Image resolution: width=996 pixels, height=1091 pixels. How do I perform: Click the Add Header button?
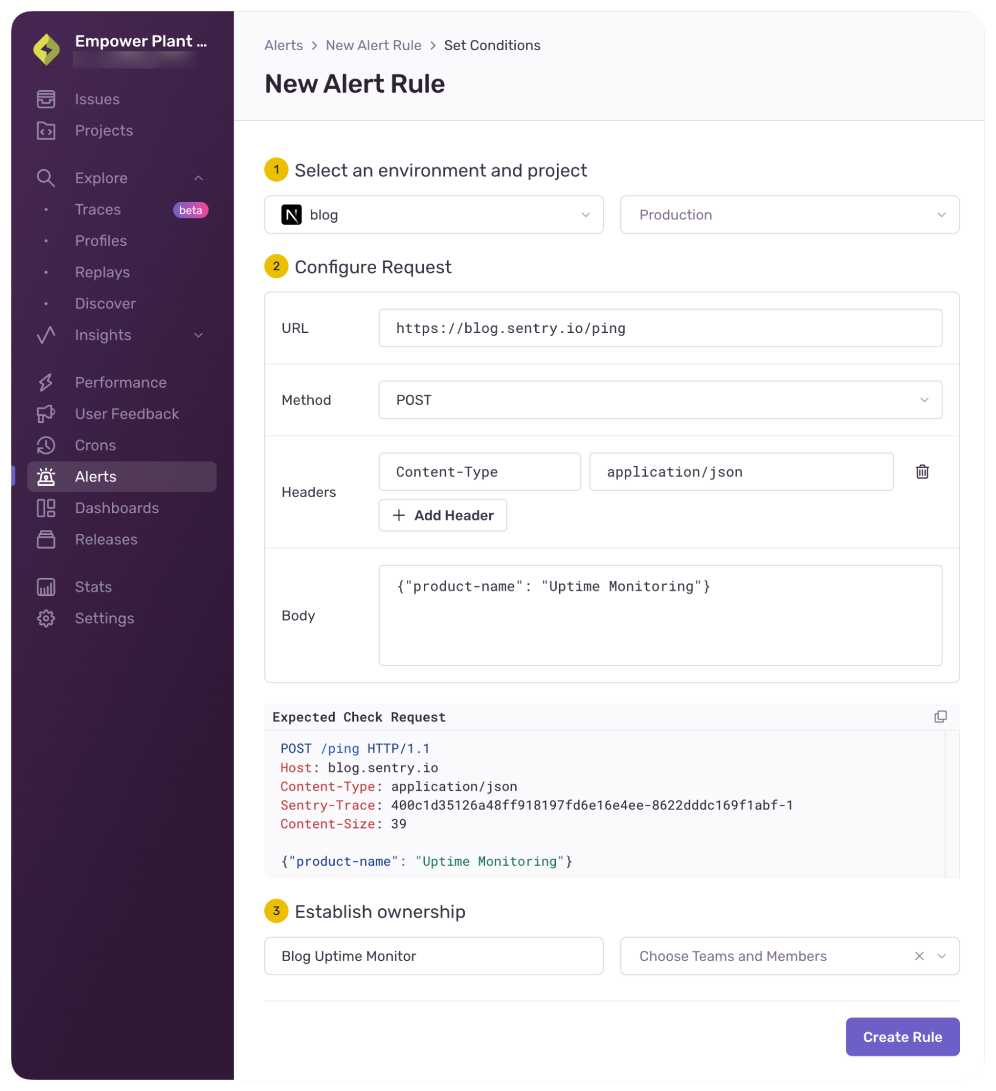[443, 515]
